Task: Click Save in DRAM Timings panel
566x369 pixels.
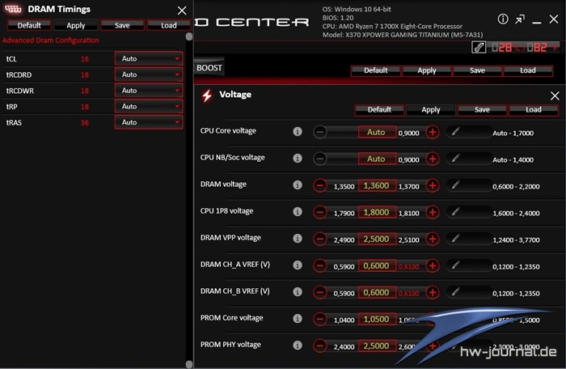Action: [122, 25]
